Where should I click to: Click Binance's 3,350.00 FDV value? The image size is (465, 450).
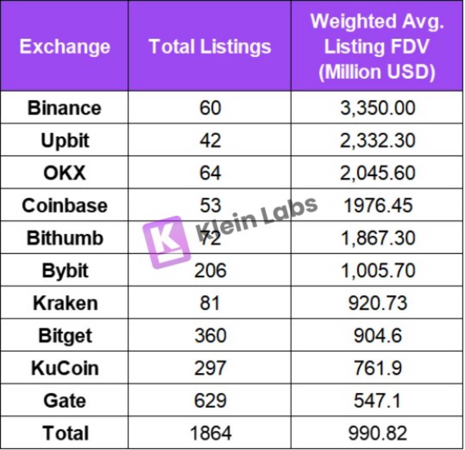377,108
